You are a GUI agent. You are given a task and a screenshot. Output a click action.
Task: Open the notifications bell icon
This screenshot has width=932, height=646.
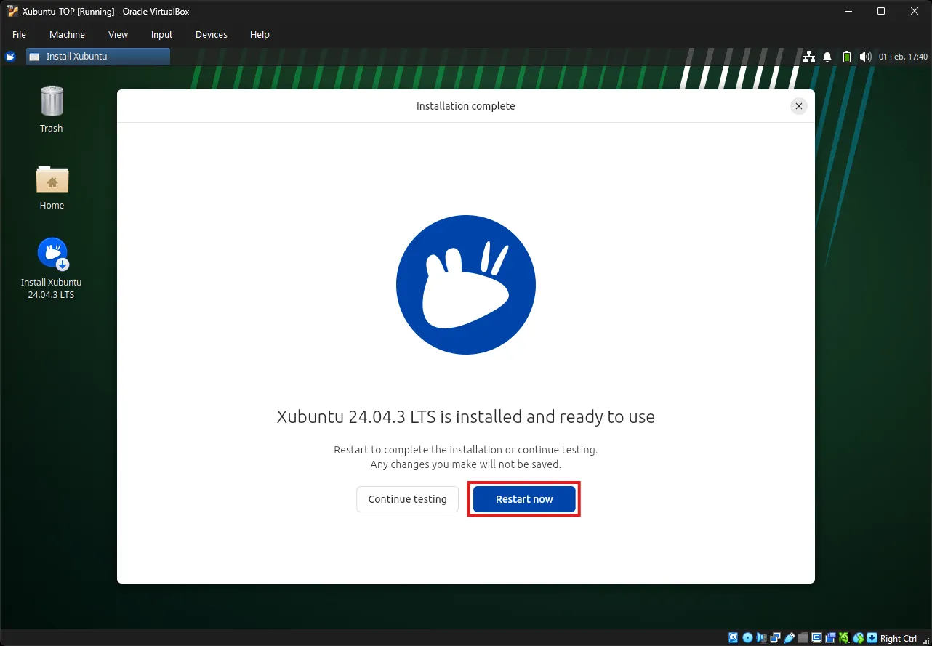point(827,57)
